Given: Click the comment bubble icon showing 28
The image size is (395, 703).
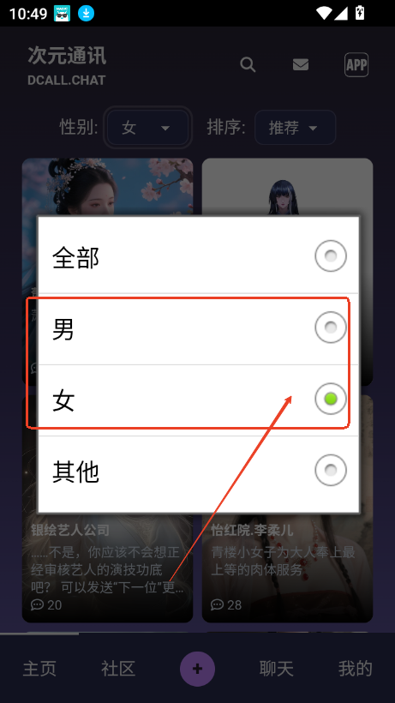Looking at the screenshot, I should pos(217,604).
